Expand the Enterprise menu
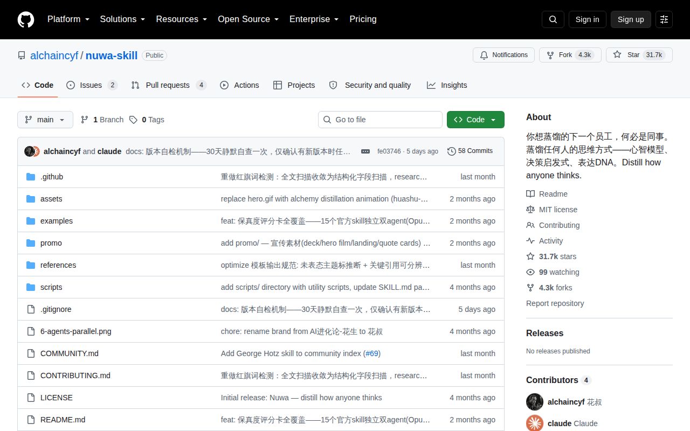Image resolution: width=690 pixels, height=431 pixels. 314,19
